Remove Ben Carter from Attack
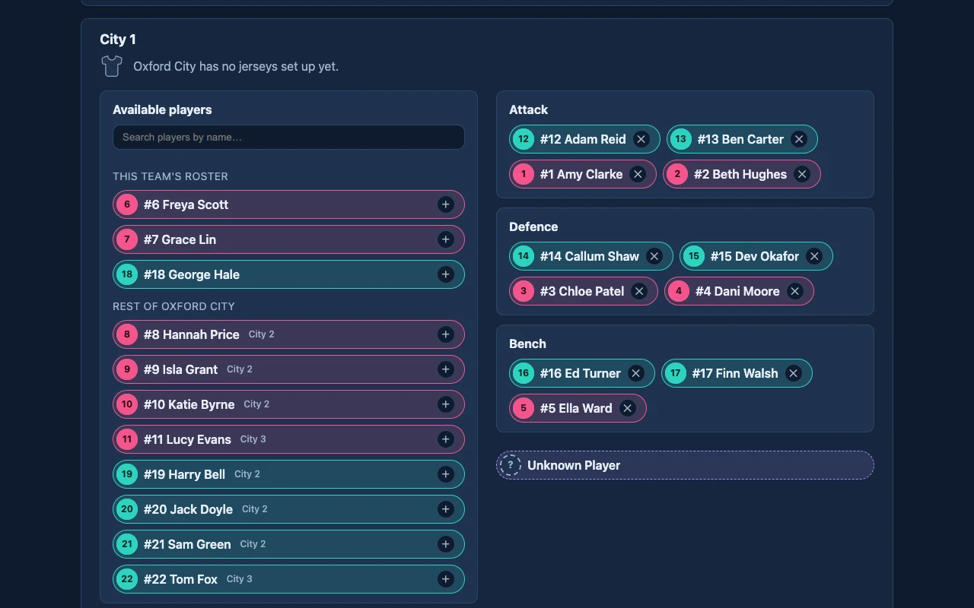This screenshot has width=974, height=608. (799, 139)
